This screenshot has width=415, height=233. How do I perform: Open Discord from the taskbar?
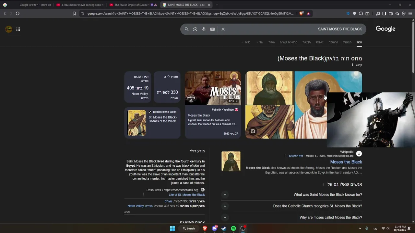point(214,228)
